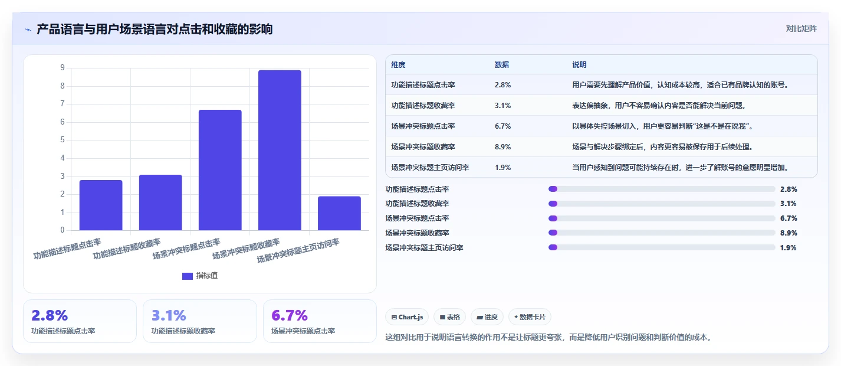This screenshot has height=366, width=841.
Task: Click the 表格 tag chip
Action: point(449,317)
